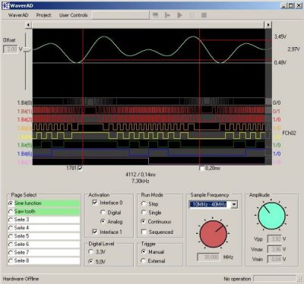Image resolution: width=304 pixels, height=284 pixels.
Task: Select the Seite 4 page
Action: (x=44, y=228)
